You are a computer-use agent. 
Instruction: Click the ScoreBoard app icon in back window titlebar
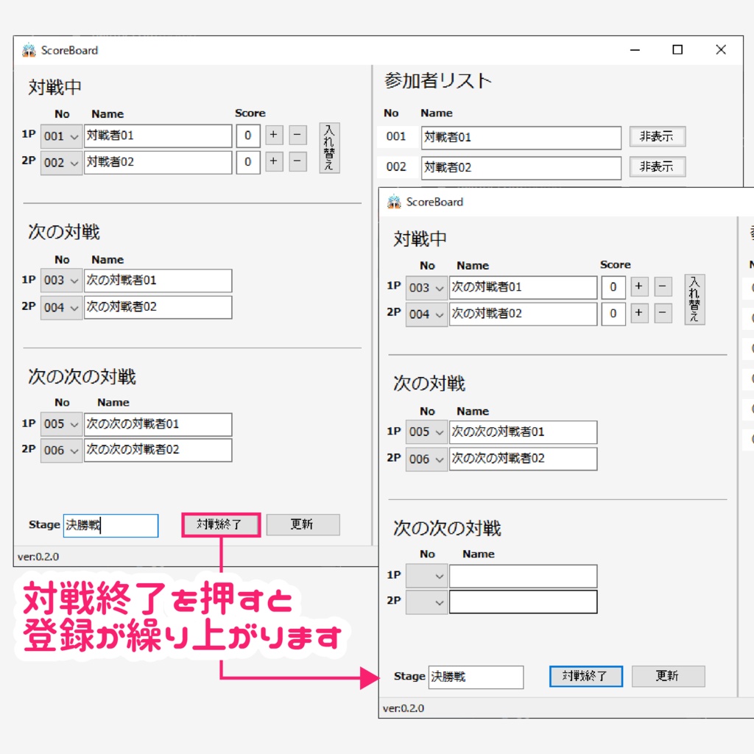[x=28, y=50]
